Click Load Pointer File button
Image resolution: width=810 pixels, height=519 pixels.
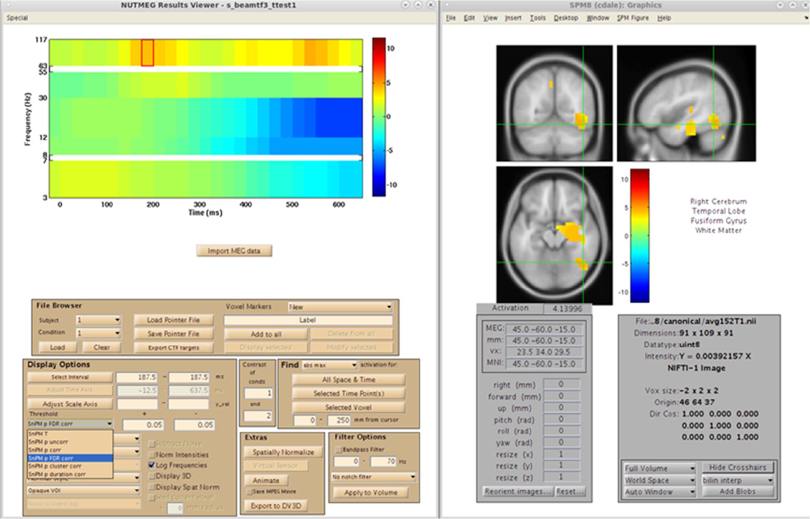pos(174,320)
